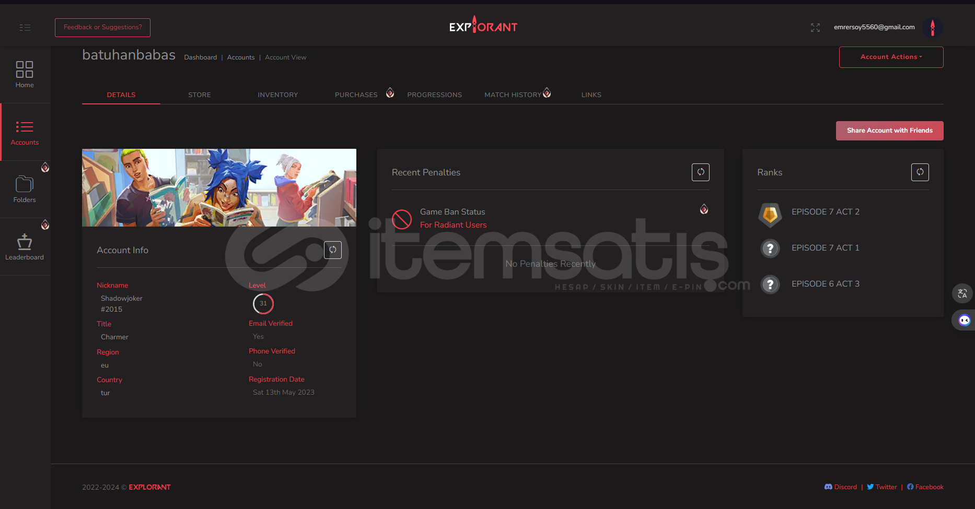Toggle fullscreen mode icon in the header
975x509 pixels.
[x=815, y=28]
